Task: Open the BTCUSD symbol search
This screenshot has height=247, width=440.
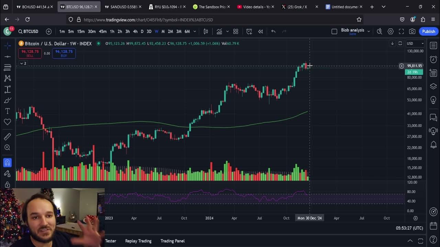Action: coord(28,32)
